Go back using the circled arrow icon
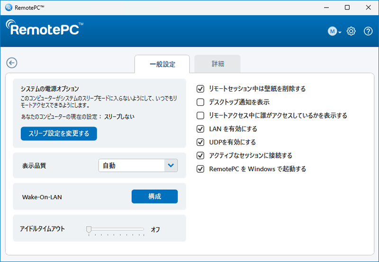 click(11, 63)
